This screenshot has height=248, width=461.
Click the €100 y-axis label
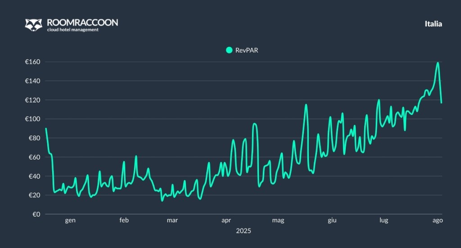[x=32, y=119]
